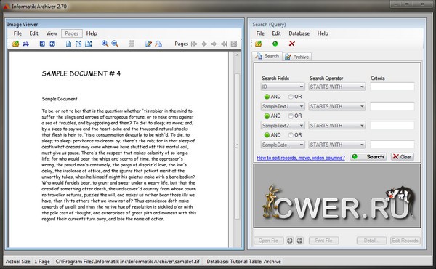
Task: Click the Image Viewer vertical scrollbar
Action: click(237, 150)
